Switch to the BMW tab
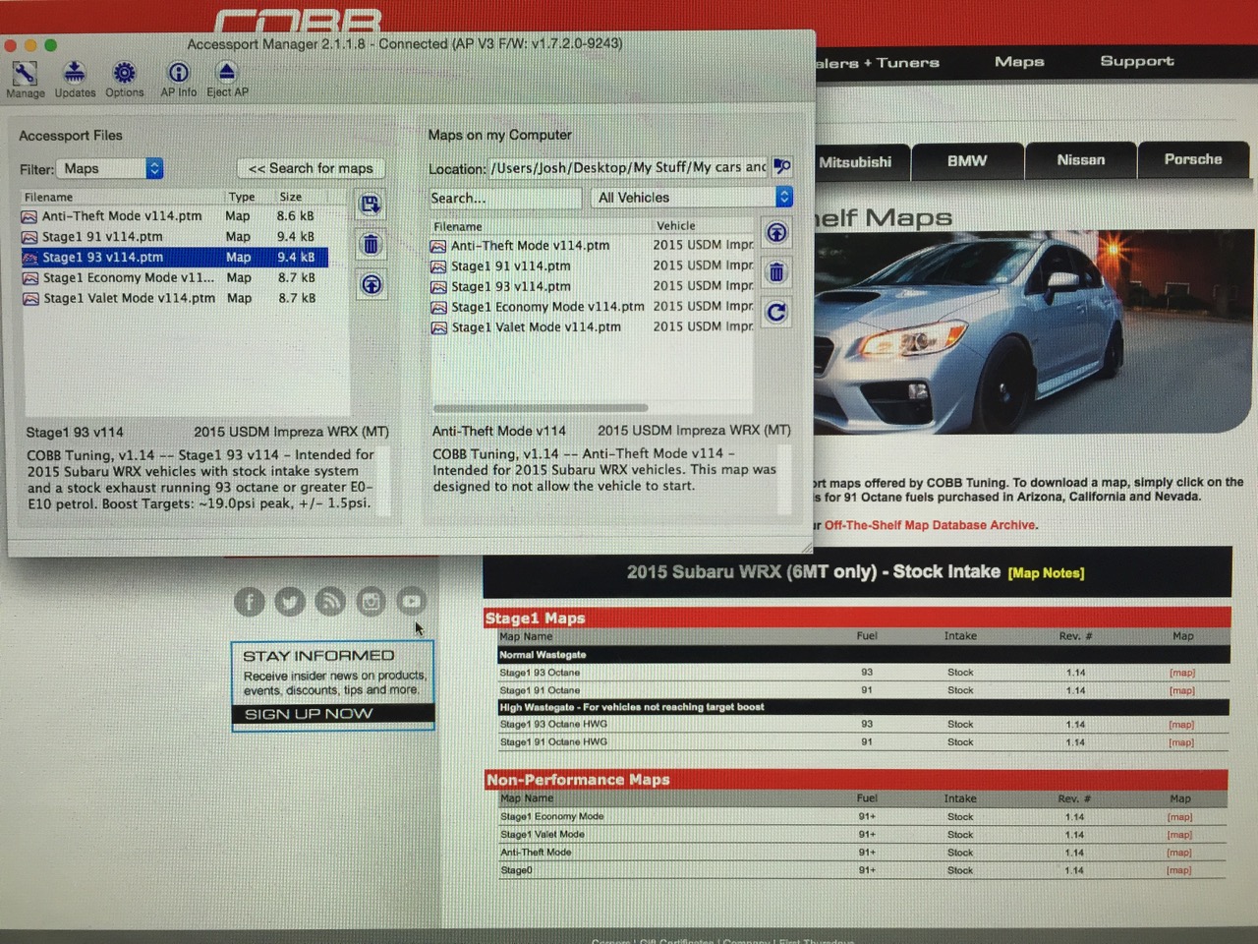This screenshot has height=944, width=1258. [x=967, y=161]
